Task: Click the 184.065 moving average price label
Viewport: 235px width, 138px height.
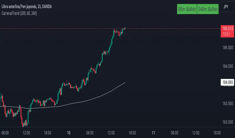Action: (x=228, y=82)
